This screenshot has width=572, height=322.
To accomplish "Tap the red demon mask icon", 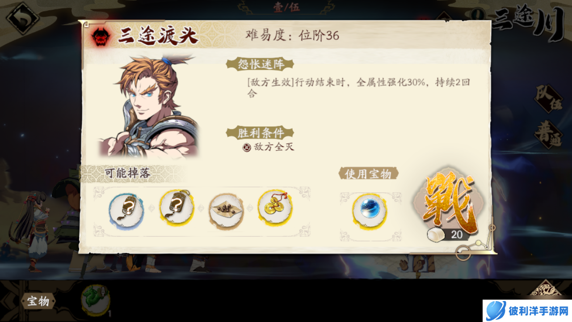I will point(101,37).
